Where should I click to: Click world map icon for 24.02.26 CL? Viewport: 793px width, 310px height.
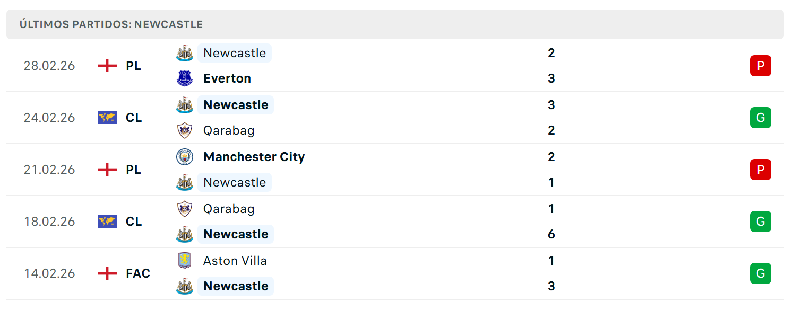coord(107,118)
